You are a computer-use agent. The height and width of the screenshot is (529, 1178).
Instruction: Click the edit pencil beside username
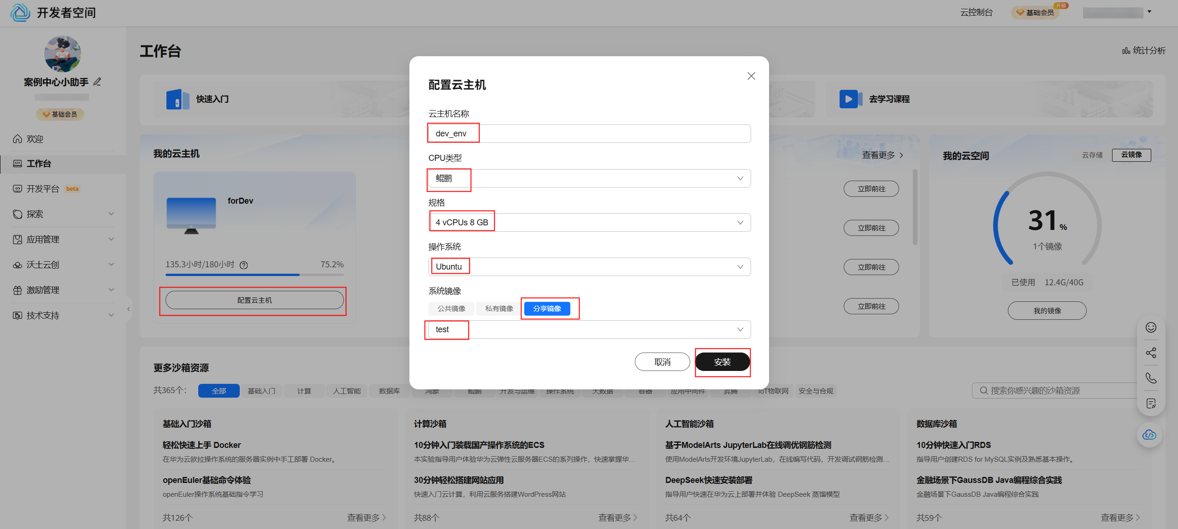coord(97,82)
